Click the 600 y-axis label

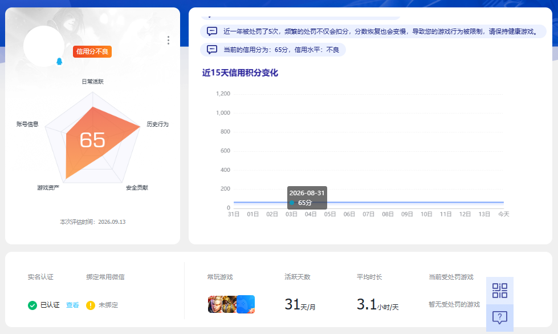pos(225,151)
